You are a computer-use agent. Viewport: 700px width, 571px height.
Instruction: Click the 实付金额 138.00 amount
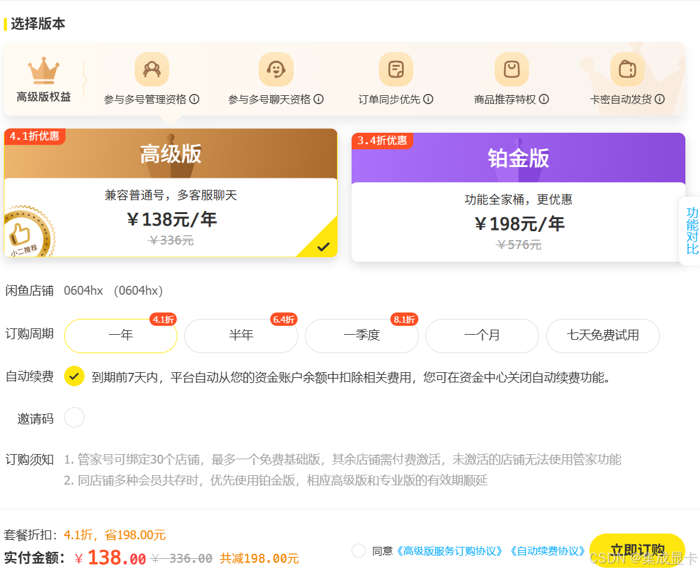[x=110, y=558]
